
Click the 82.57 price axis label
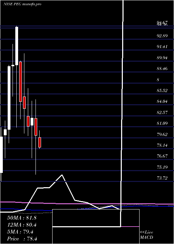coord(162,112)
